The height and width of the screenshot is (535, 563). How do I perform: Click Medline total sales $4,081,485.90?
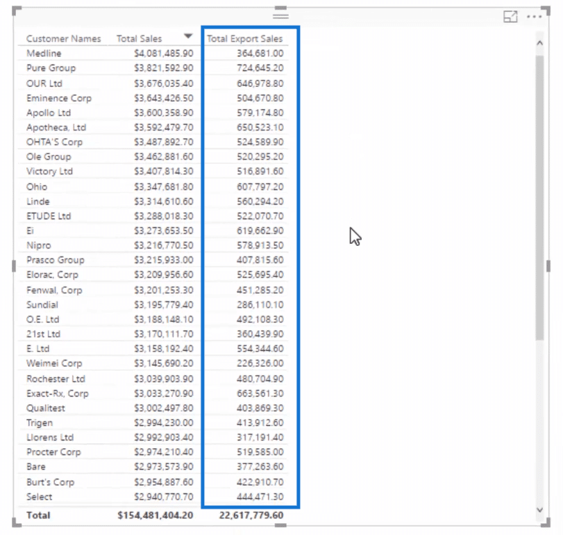(x=164, y=53)
